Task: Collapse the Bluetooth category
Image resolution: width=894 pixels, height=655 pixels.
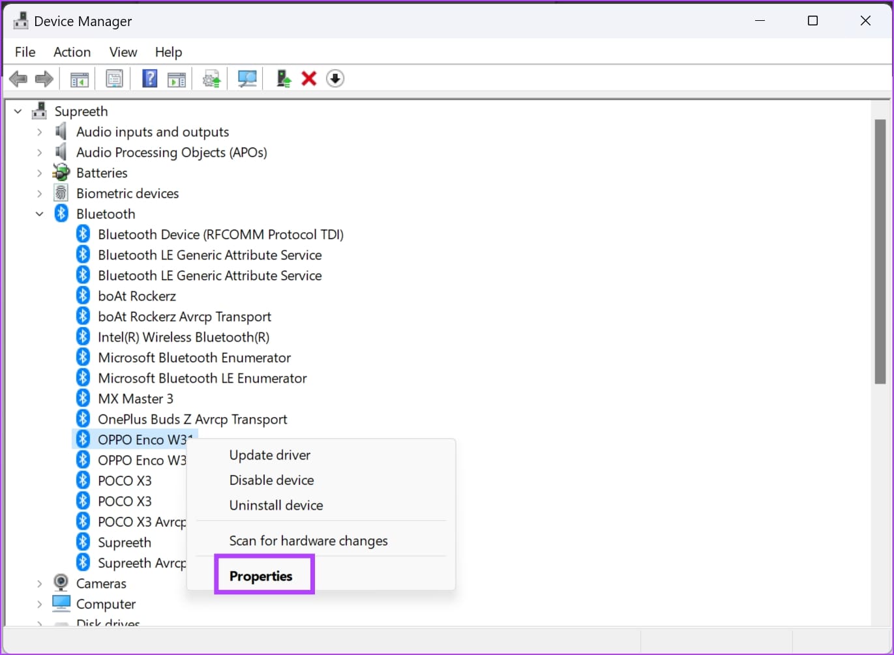Action: tap(40, 214)
